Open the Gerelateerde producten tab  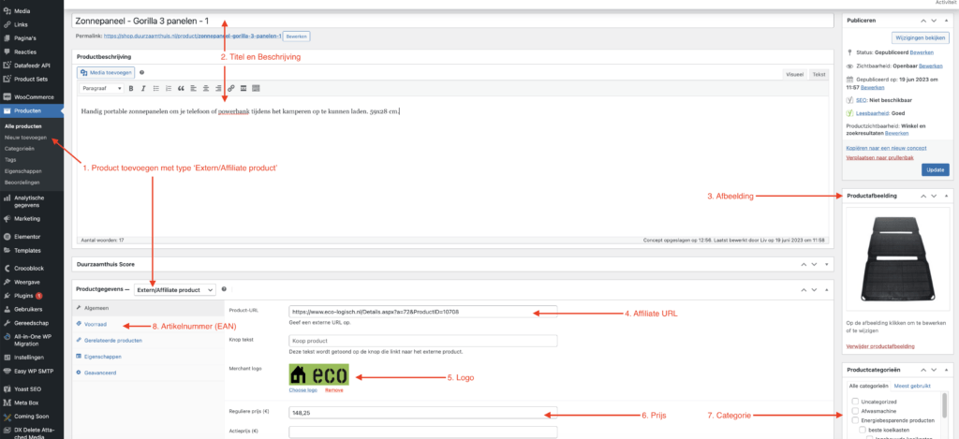tap(113, 340)
